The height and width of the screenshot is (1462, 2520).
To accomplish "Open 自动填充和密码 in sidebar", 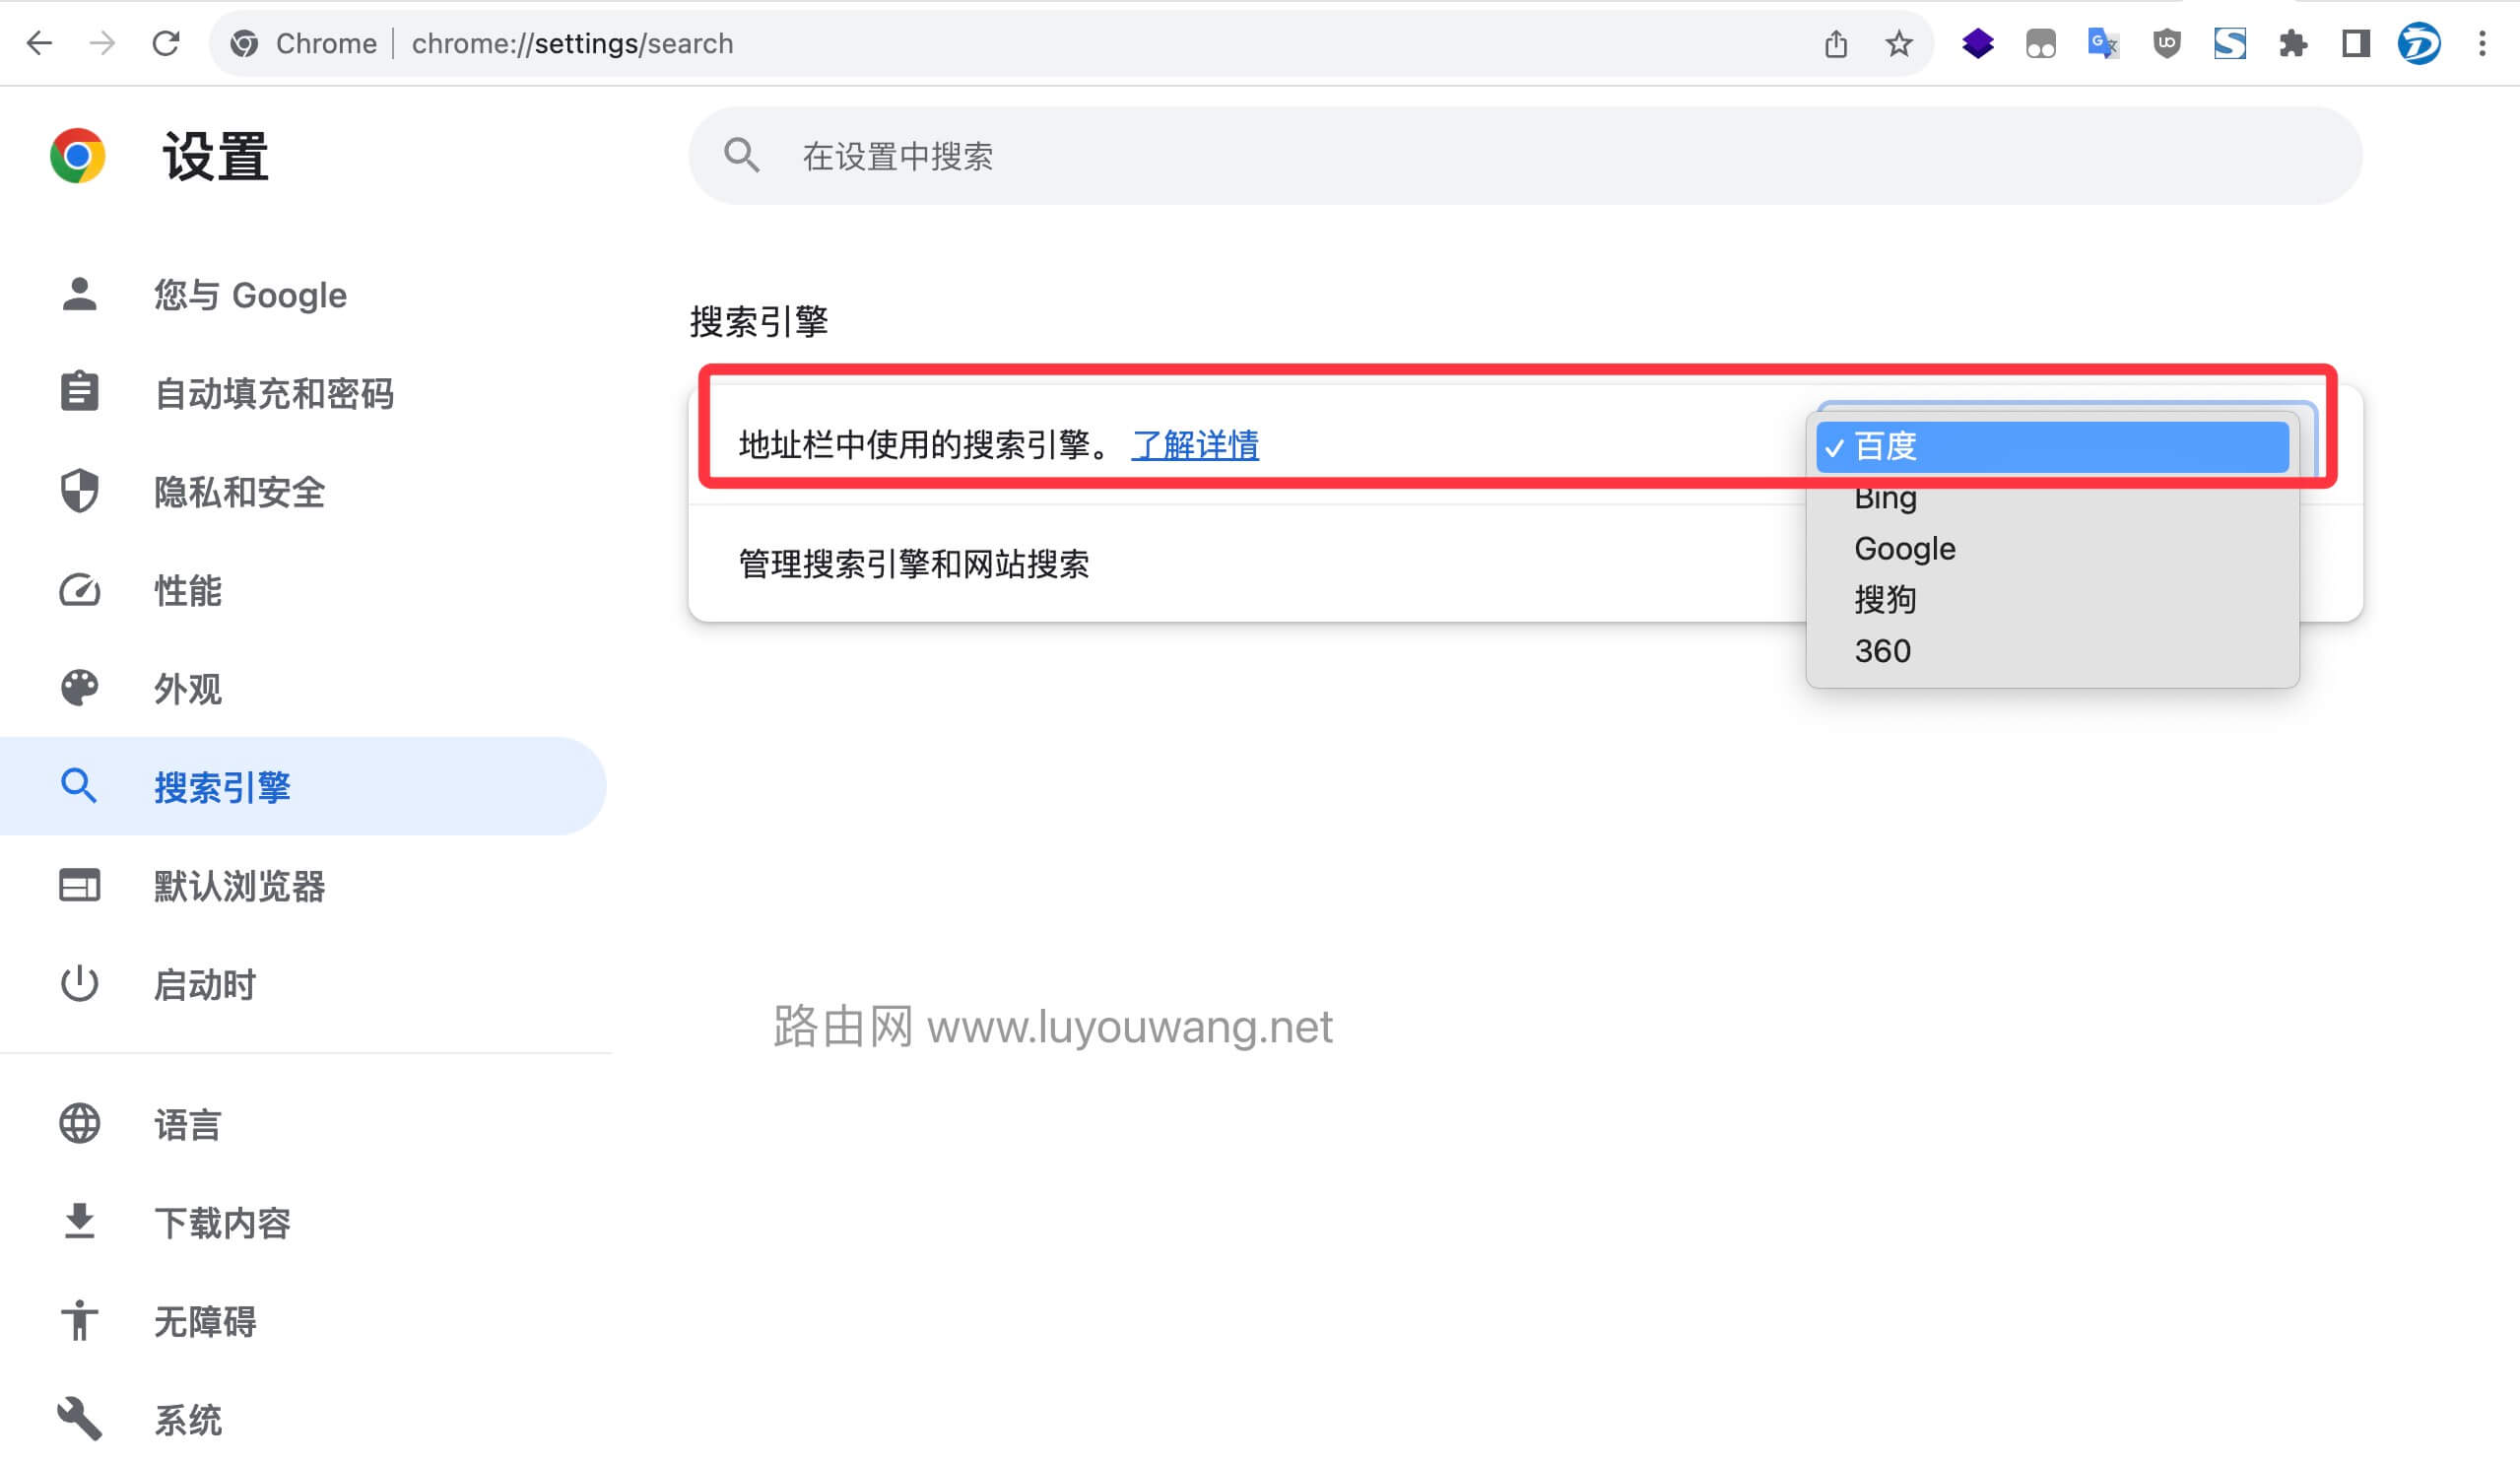I will coord(274,393).
